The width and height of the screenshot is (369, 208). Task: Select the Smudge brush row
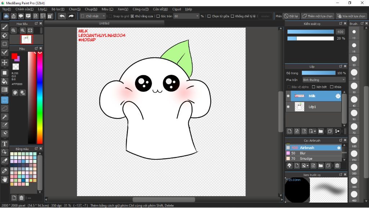point(314,159)
